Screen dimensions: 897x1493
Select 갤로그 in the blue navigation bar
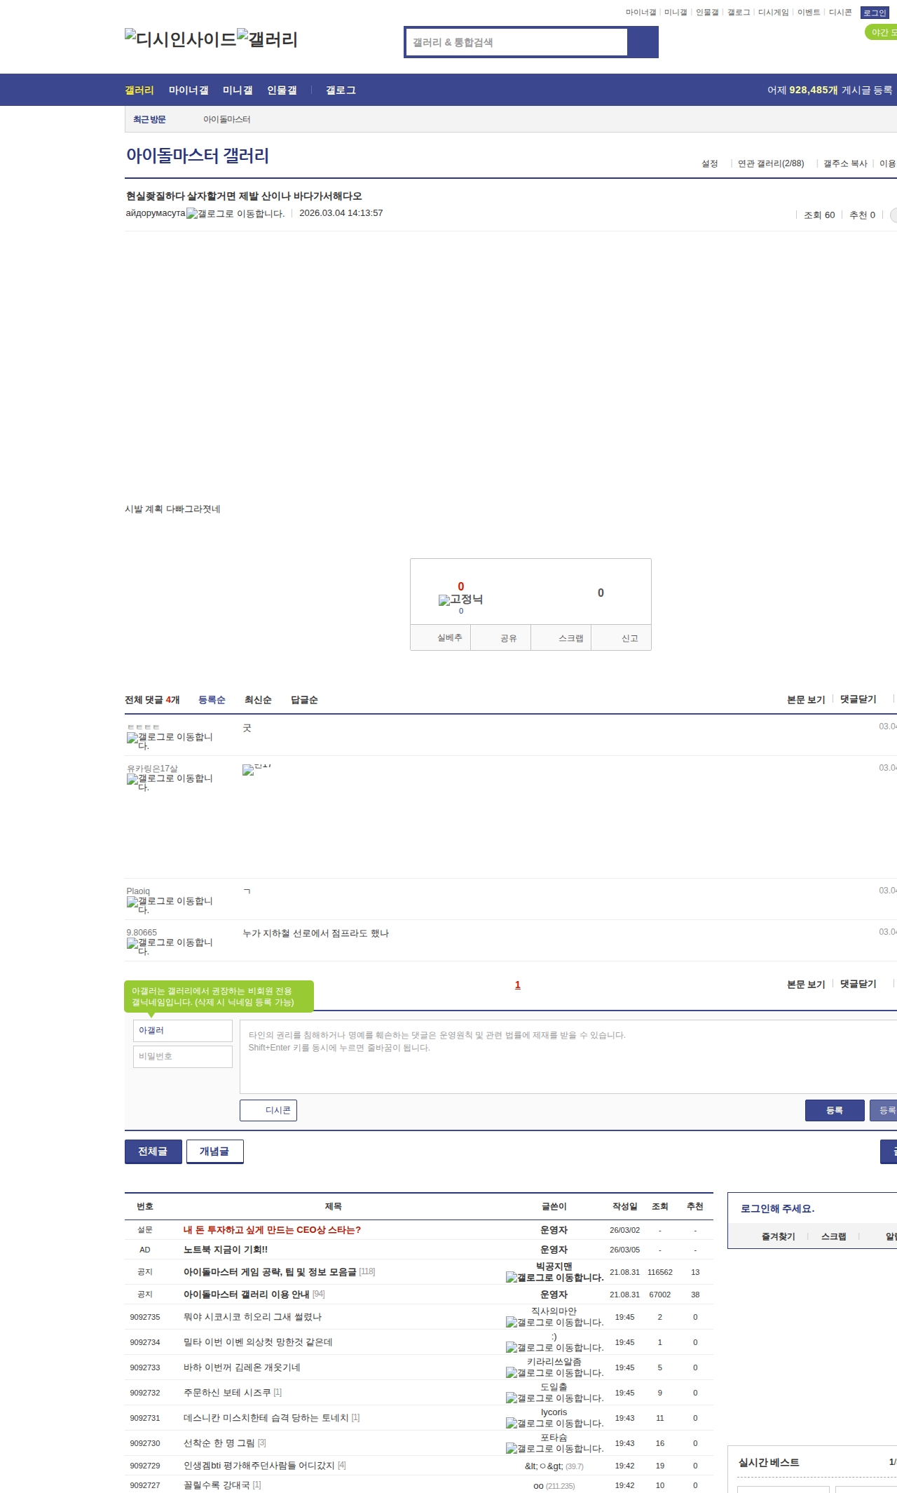(341, 90)
